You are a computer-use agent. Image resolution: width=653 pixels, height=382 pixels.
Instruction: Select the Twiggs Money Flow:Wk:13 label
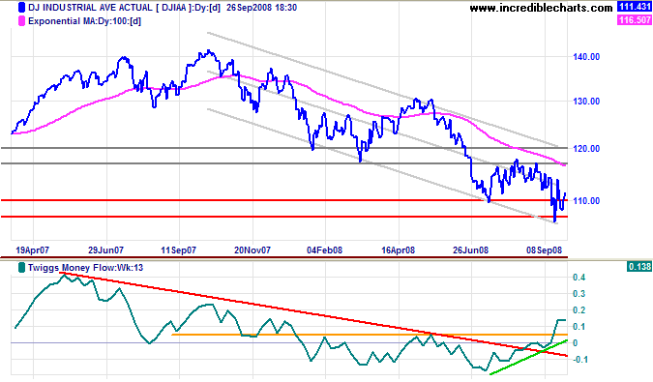coord(85,268)
